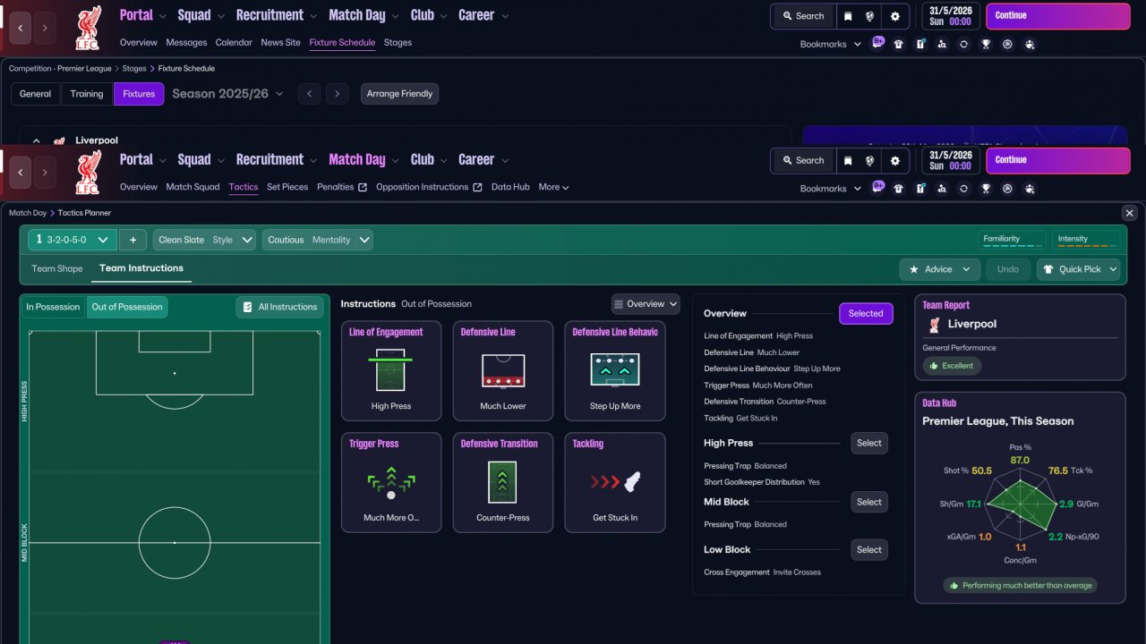
Task: Click Liverpool crest in Fixture Schedule window
Action: [x=88, y=28]
